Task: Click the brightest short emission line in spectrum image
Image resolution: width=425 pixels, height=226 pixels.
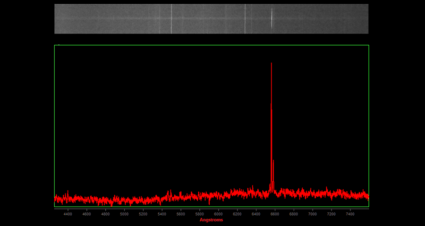Action: coord(272,19)
